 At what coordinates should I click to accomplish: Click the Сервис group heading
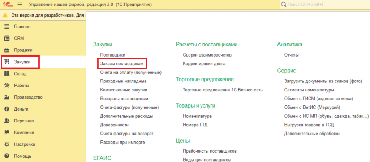point(287,71)
